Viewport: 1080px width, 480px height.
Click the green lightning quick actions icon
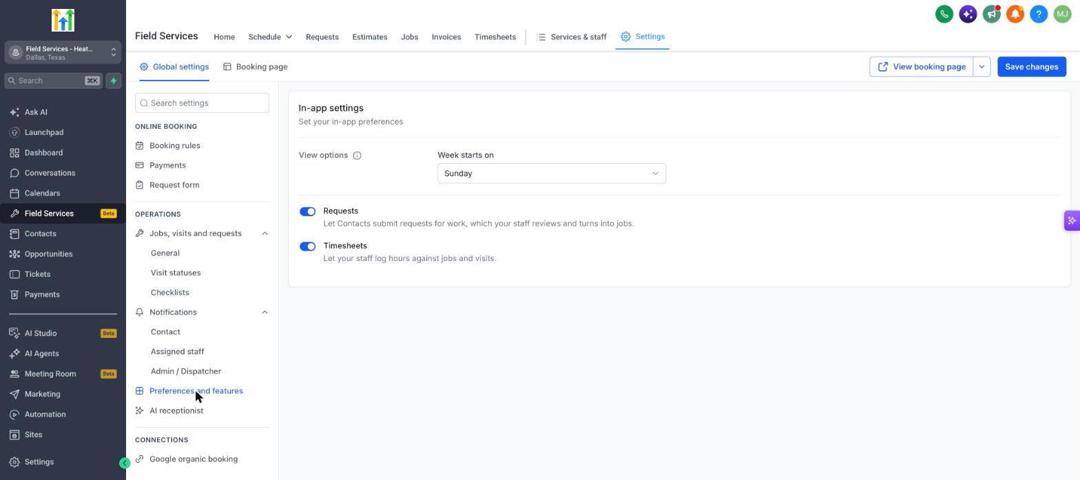[x=114, y=81]
